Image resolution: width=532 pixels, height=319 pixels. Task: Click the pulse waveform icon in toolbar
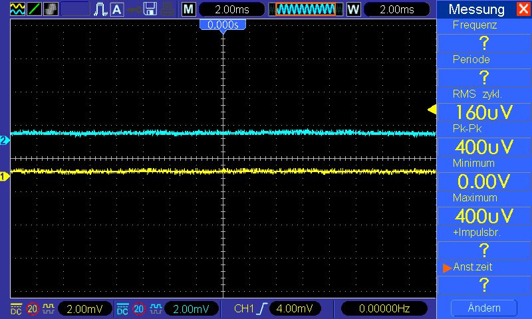100,9
